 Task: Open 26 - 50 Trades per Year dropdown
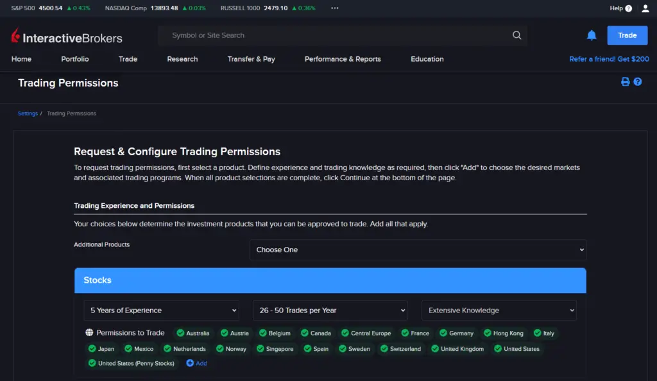(x=330, y=310)
